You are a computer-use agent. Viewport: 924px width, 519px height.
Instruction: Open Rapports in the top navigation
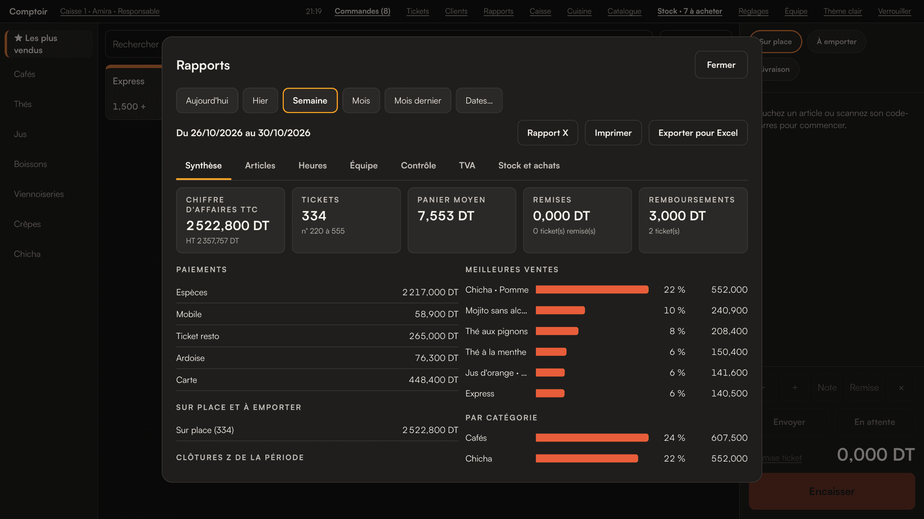click(498, 11)
